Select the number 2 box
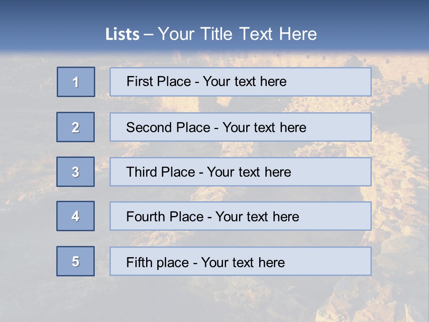Image resolution: width=429 pixels, height=322 pixels. tap(76, 127)
